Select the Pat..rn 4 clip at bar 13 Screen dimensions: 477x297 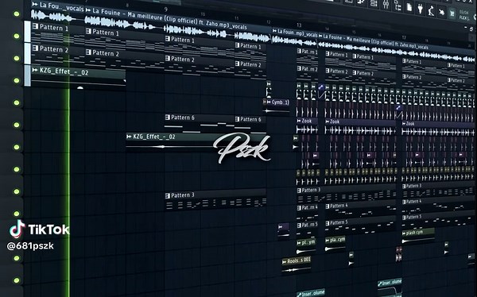click(x=307, y=212)
